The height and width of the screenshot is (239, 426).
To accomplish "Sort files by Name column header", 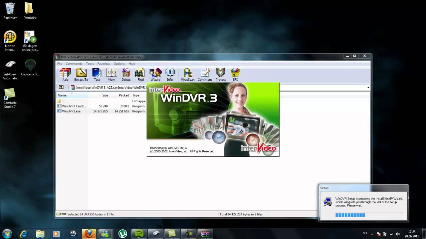I will tap(72, 95).
